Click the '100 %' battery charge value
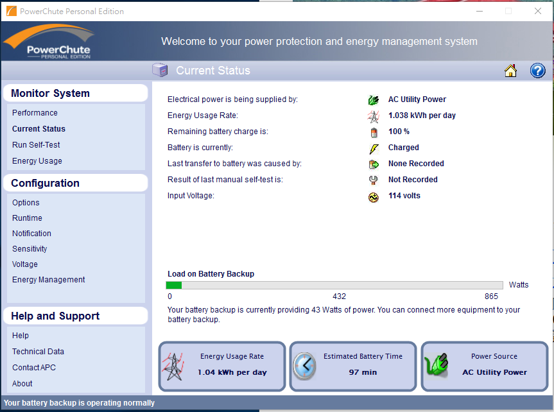This screenshot has width=554, height=412. pos(399,132)
